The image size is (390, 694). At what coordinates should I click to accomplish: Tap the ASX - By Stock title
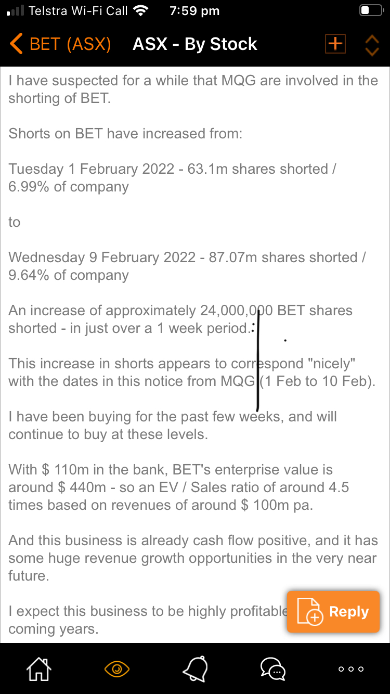pos(195,44)
